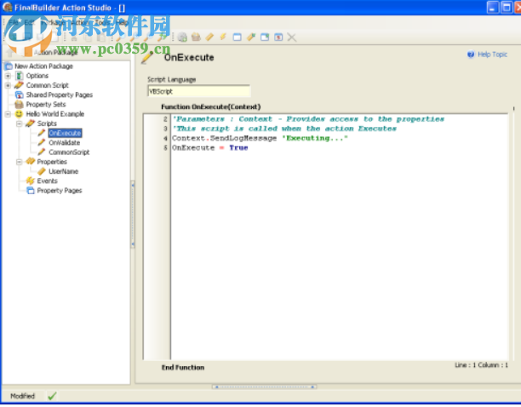
Task: Click the FinalBuilder Action Studio title icon
Action: pyautogui.click(x=8, y=7)
